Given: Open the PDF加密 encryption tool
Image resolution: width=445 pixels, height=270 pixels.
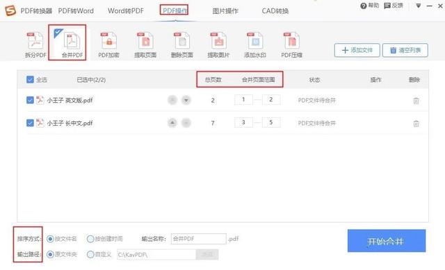Looking at the screenshot, I should point(108,44).
